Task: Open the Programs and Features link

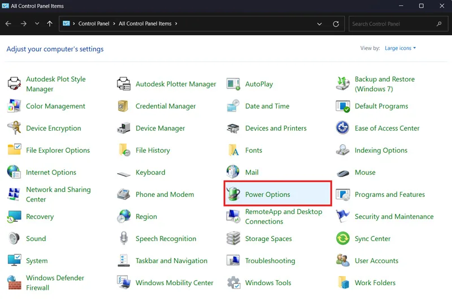Action: 390,195
